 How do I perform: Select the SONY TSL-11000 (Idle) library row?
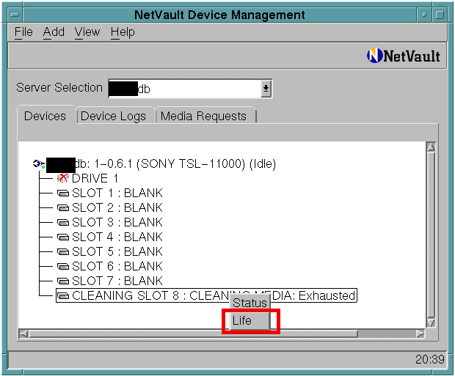[x=155, y=164]
